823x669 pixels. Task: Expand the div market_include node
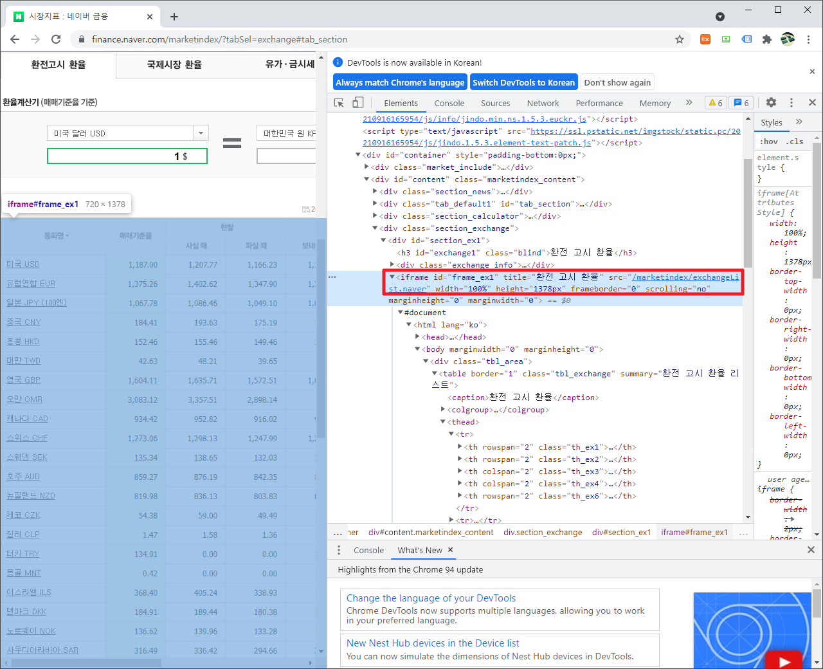coord(366,167)
